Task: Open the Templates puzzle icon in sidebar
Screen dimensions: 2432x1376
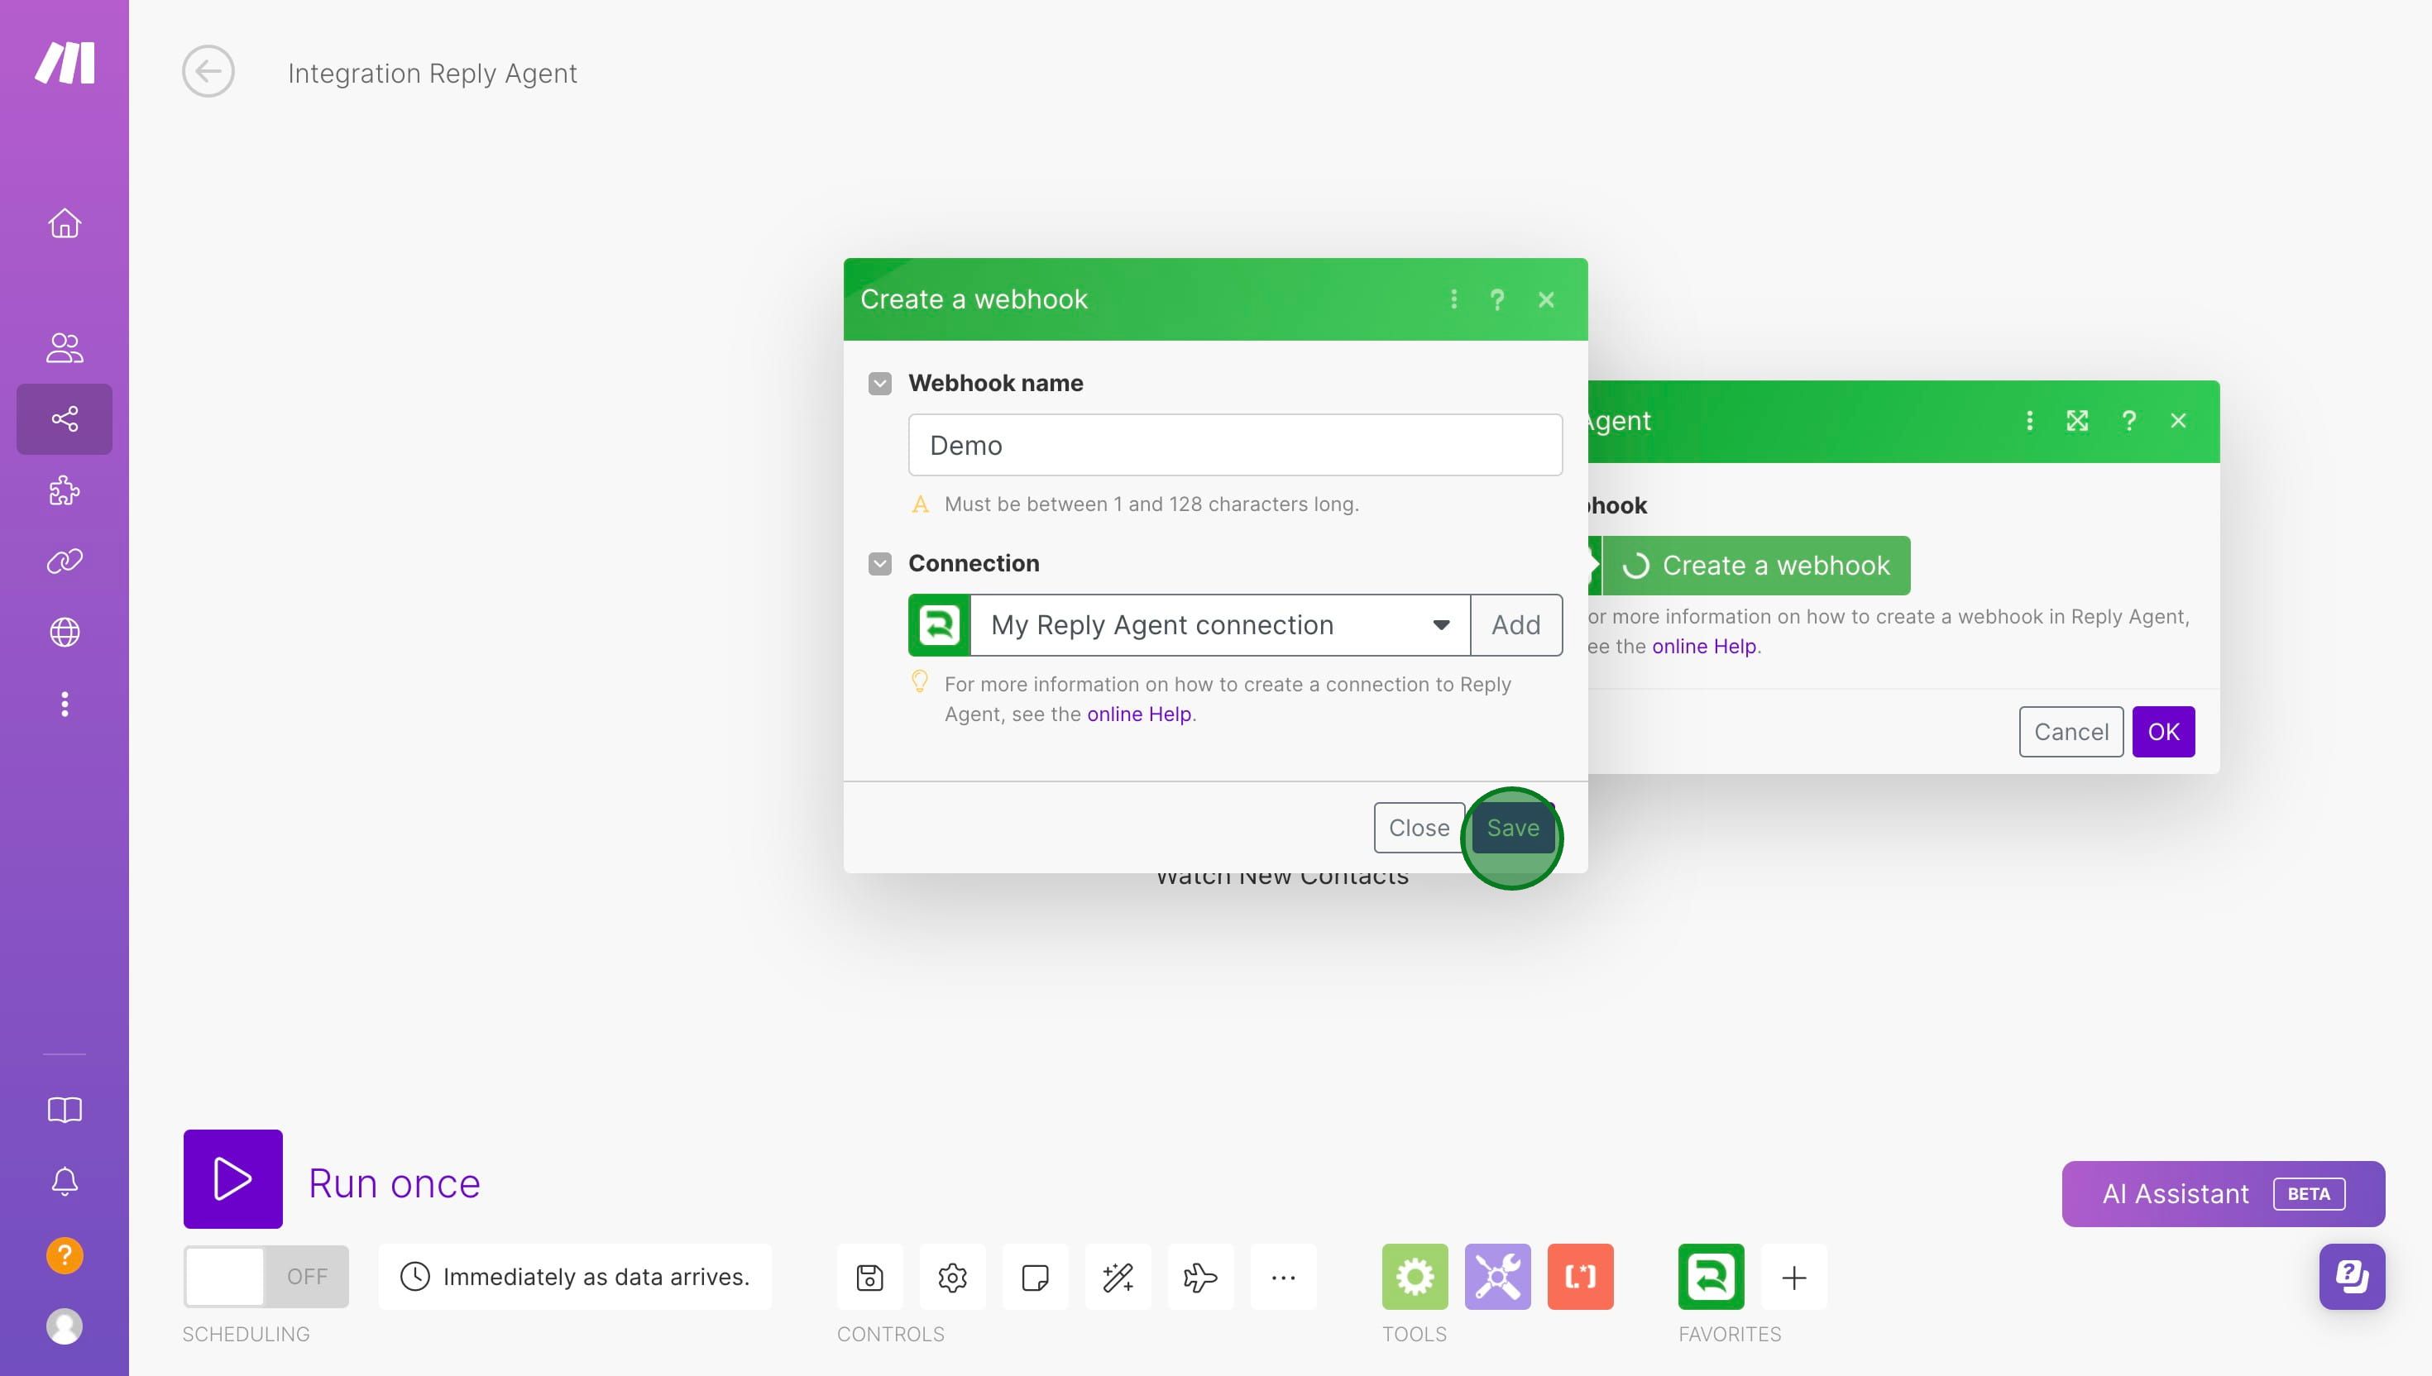Action: coord(65,490)
